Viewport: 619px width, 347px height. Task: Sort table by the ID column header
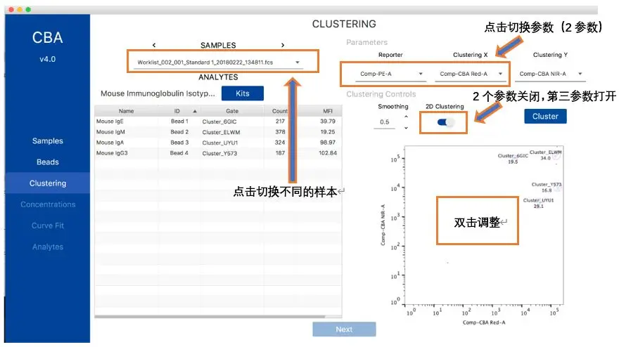point(179,111)
